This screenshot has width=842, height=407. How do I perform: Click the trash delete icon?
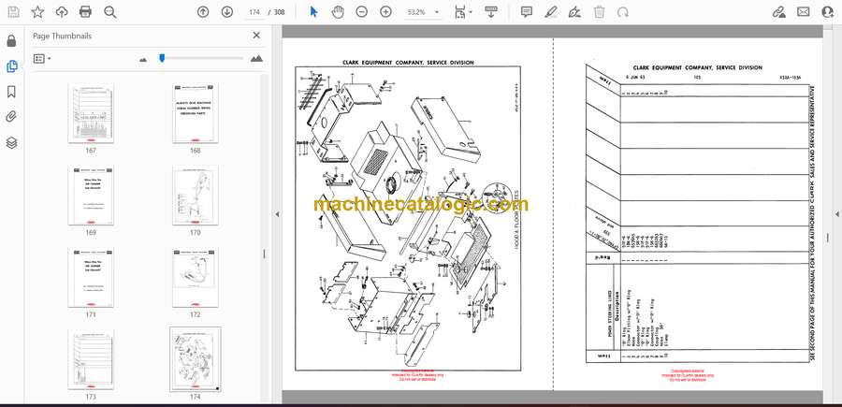600,12
